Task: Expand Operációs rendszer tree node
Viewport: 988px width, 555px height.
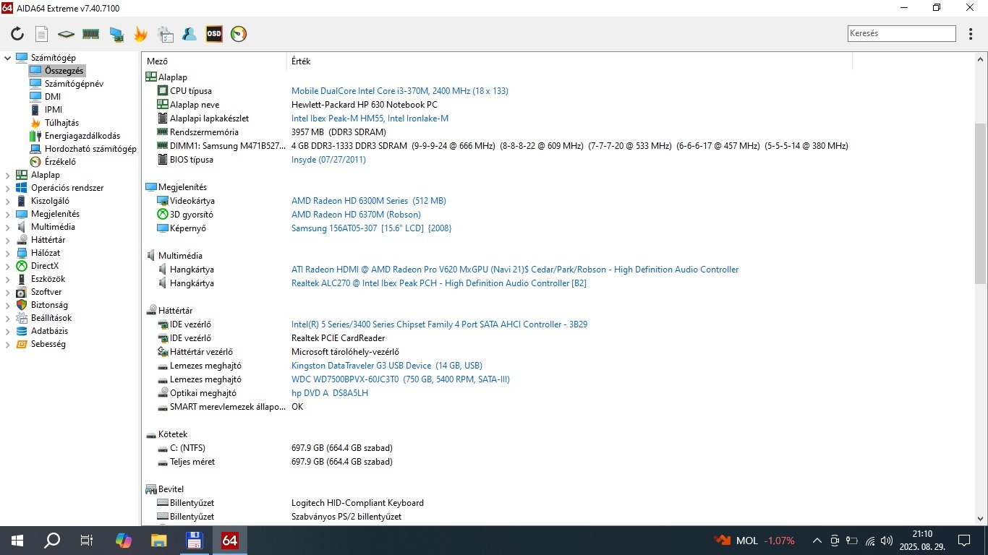Action: (8, 188)
